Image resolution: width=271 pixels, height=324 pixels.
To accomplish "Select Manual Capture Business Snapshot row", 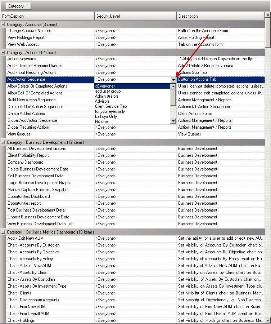I will coord(135,190).
